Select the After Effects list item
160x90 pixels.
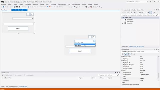pos(85,45)
